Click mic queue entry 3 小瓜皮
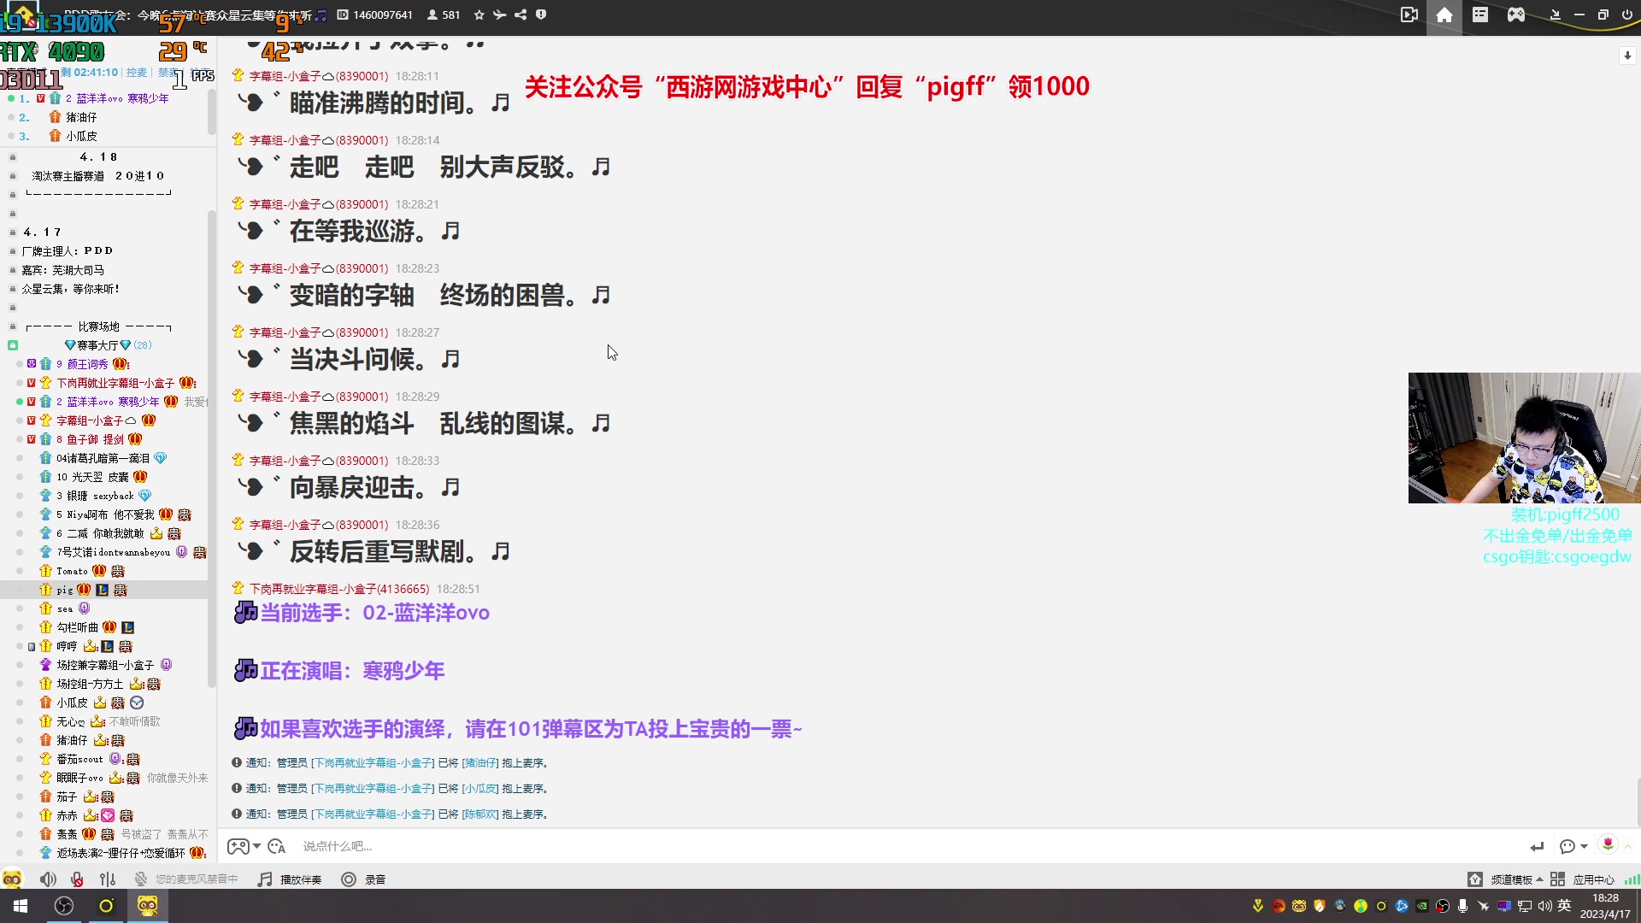The image size is (1641, 923). click(81, 136)
